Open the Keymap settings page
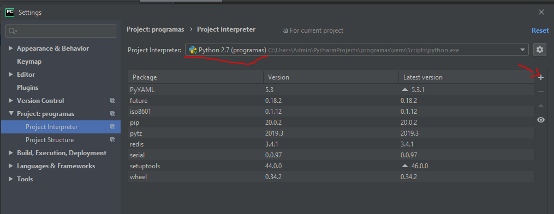 click(29, 62)
